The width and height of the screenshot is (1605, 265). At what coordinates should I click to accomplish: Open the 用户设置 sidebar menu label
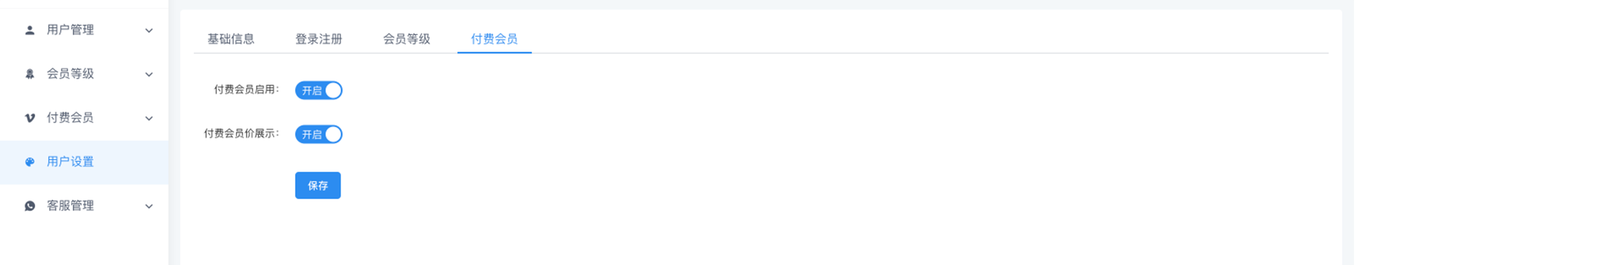pyautogui.click(x=70, y=162)
